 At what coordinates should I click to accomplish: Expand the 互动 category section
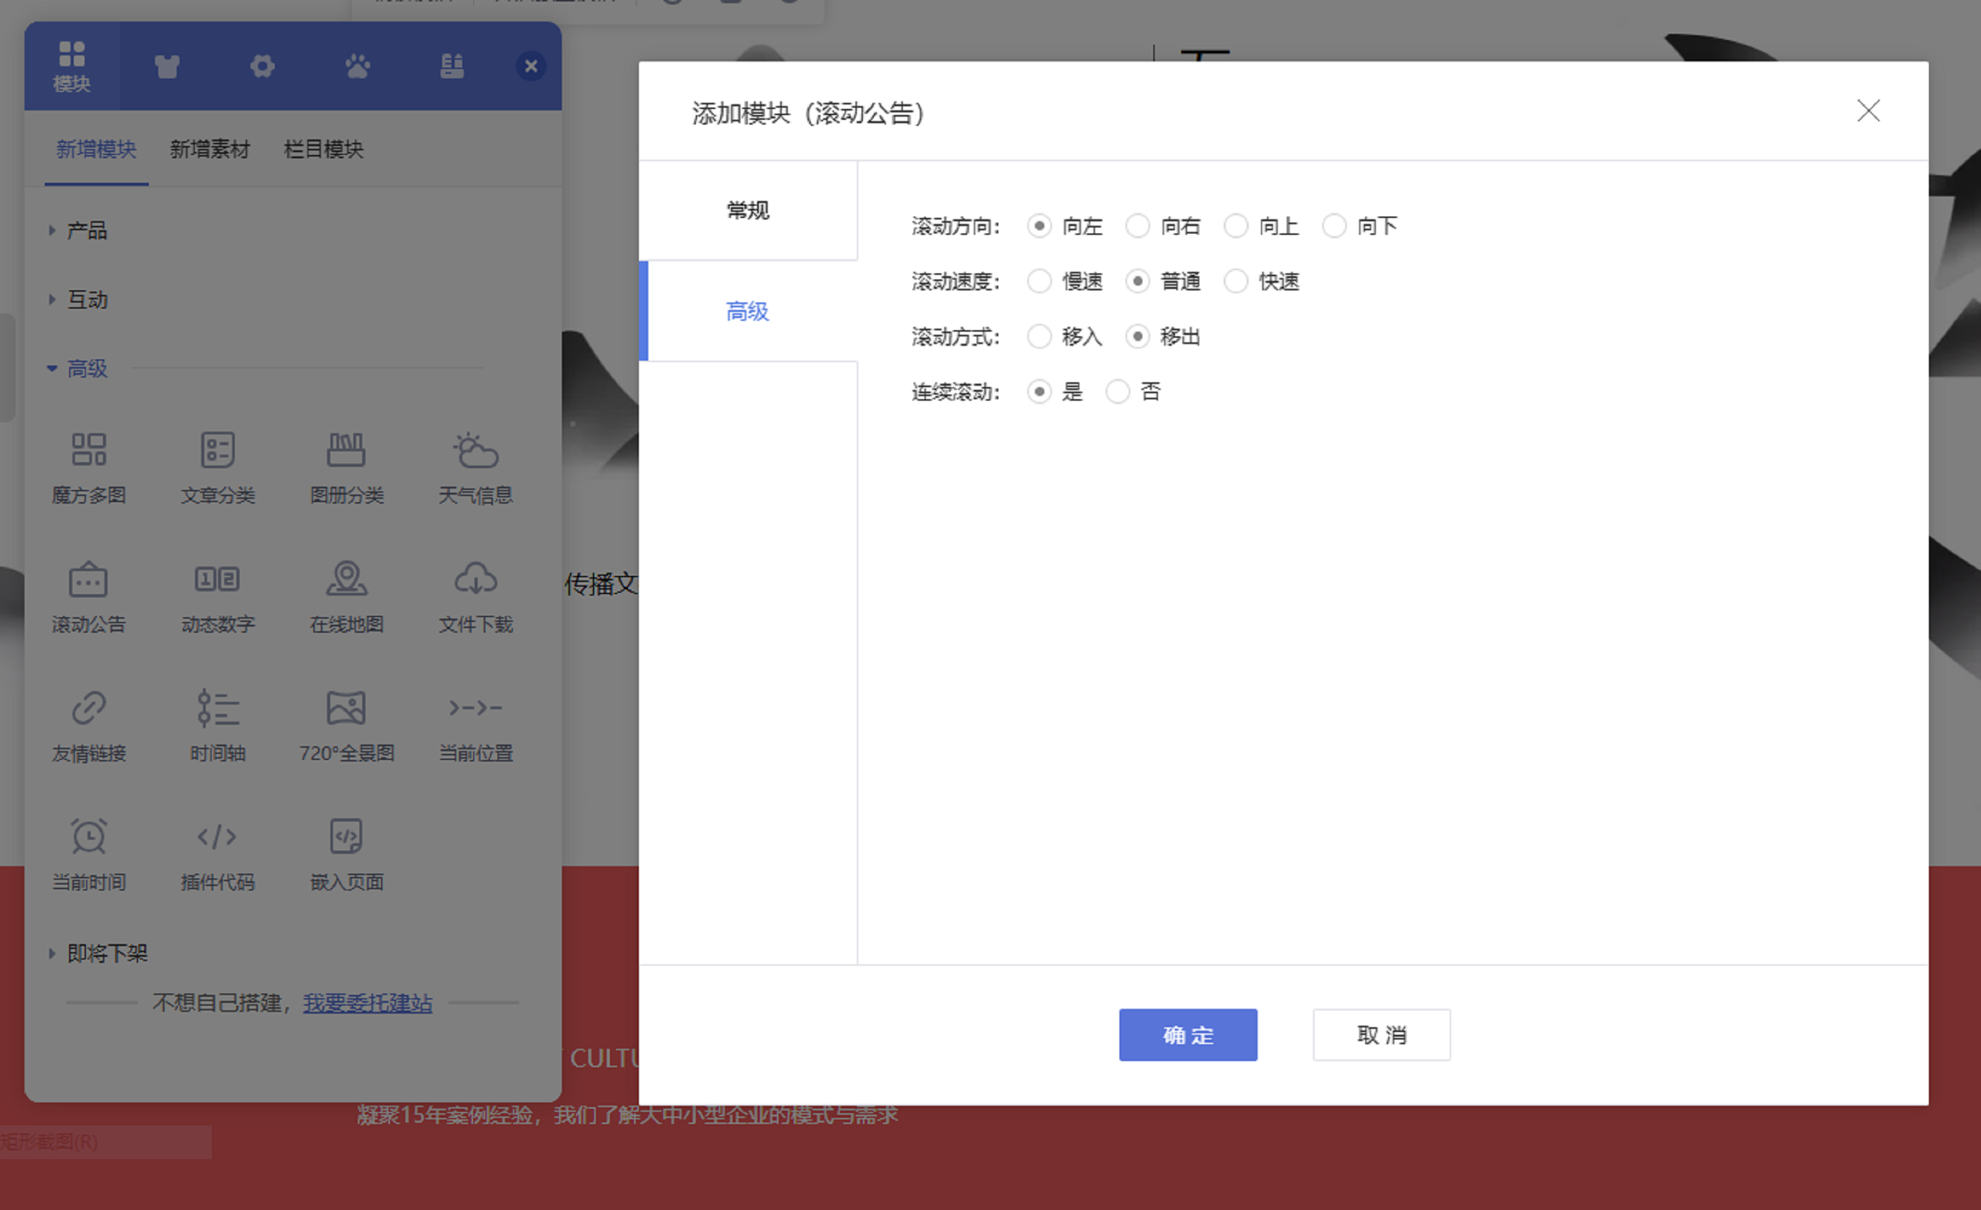[x=86, y=300]
